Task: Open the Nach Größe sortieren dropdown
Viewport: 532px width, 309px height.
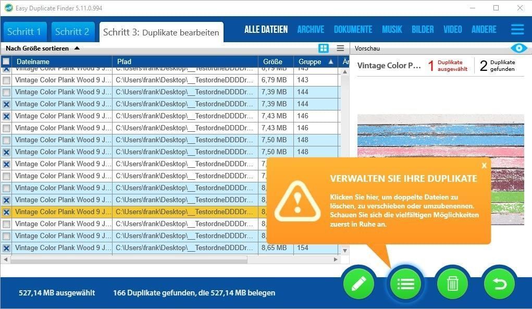Action: point(43,48)
